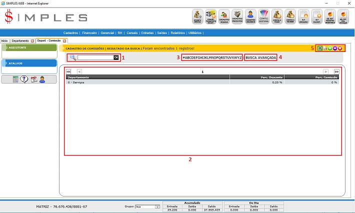Screen dimensions: 355x213
Task: Open the calendar shortcut icon
Action: coord(33,79)
